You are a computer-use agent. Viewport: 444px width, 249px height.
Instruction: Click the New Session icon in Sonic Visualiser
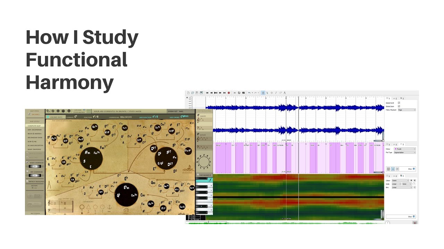pos(188,93)
